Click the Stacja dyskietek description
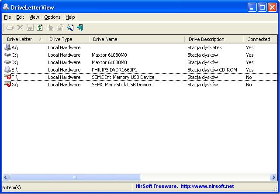The width and height of the screenshot is (280, 194). click(x=204, y=48)
